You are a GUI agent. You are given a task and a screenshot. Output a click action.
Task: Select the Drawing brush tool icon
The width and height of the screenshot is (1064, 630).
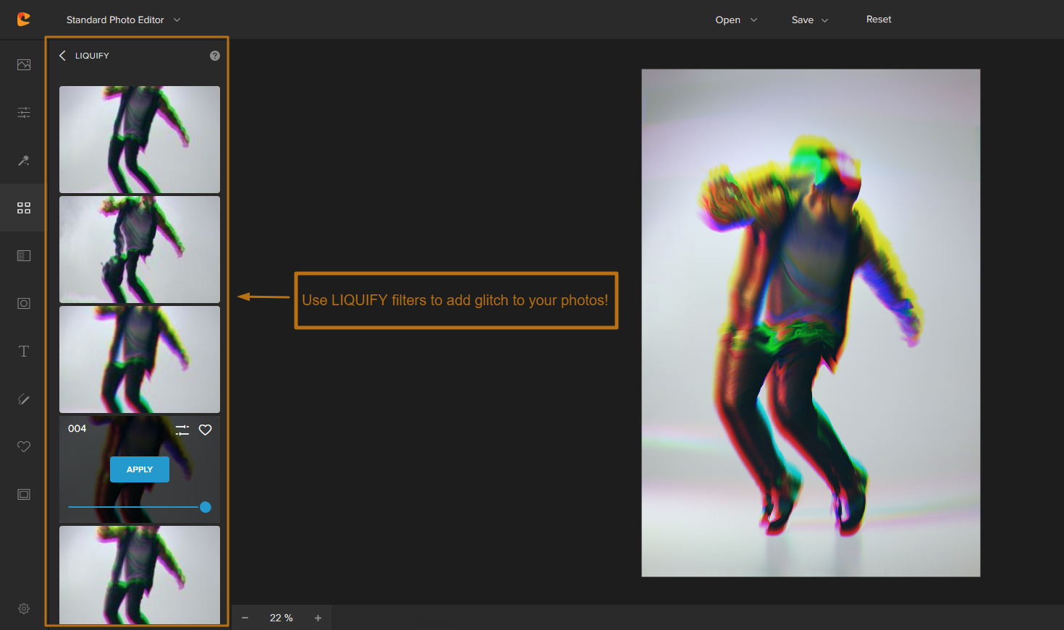click(x=24, y=399)
